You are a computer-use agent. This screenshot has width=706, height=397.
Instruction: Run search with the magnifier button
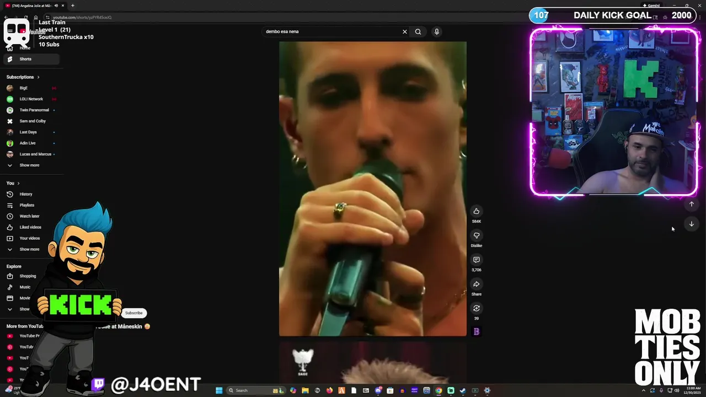418,31
